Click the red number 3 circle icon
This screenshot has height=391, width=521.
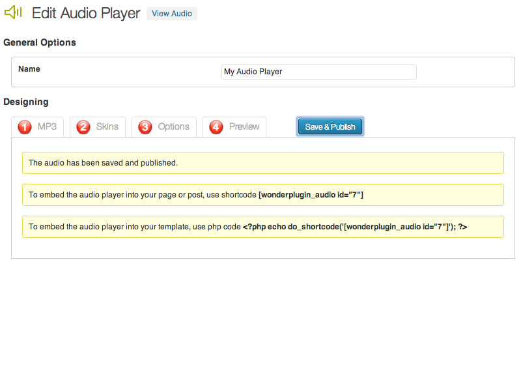[145, 127]
